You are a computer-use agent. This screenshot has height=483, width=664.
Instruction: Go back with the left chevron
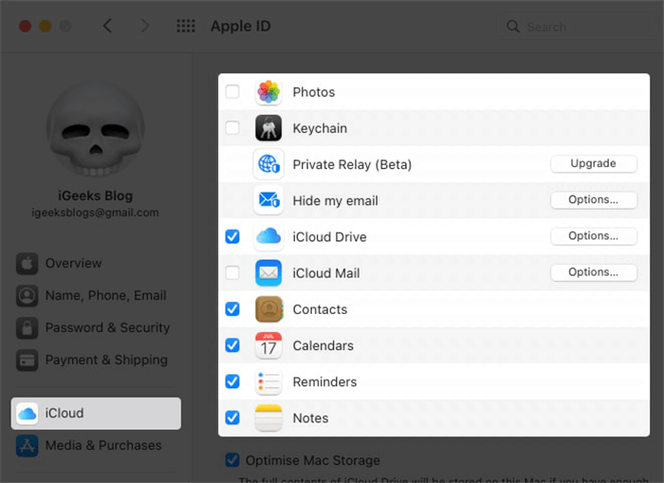coord(107,26)
